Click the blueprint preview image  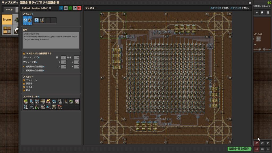pos(166,78)
